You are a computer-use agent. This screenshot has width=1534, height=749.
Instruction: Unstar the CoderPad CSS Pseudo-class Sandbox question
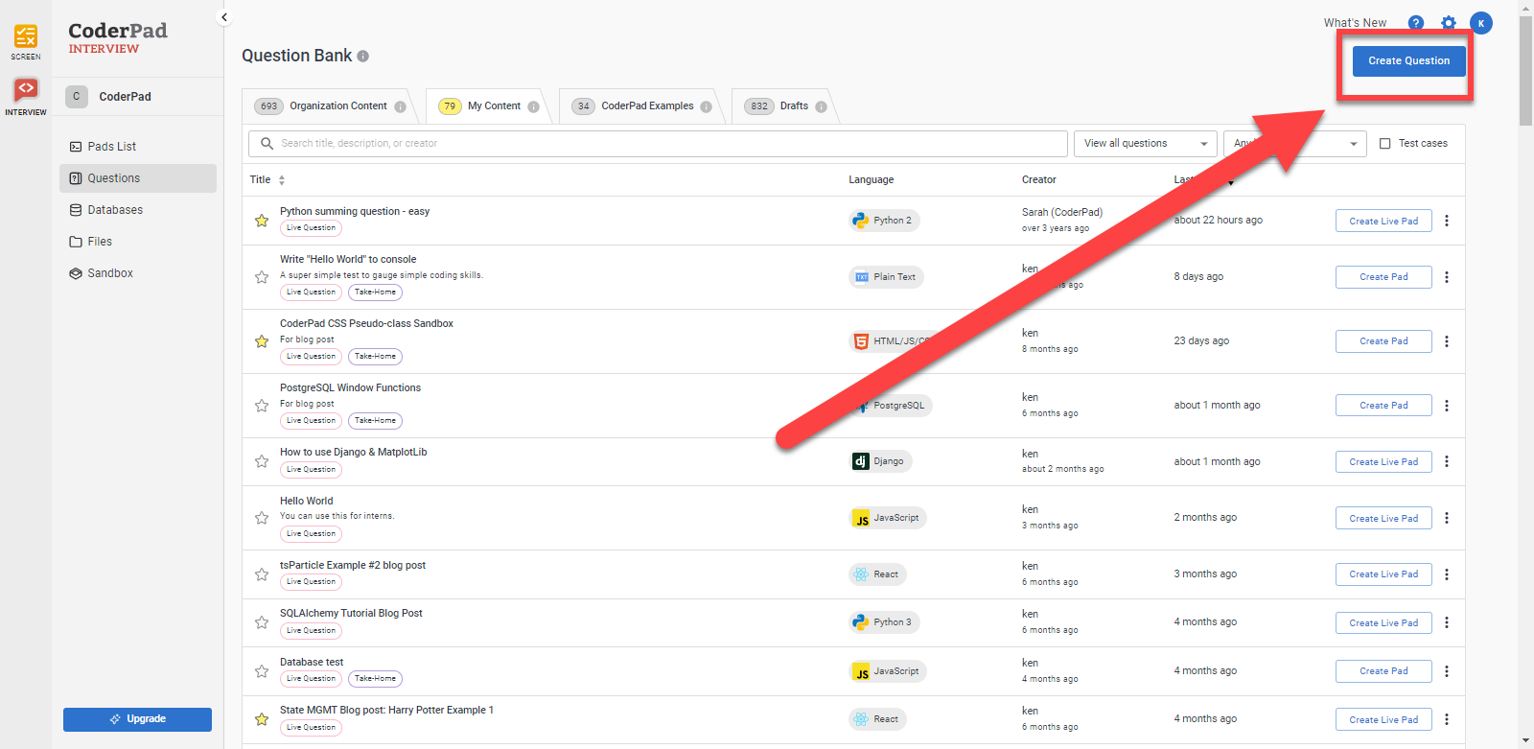pos(262,341)
